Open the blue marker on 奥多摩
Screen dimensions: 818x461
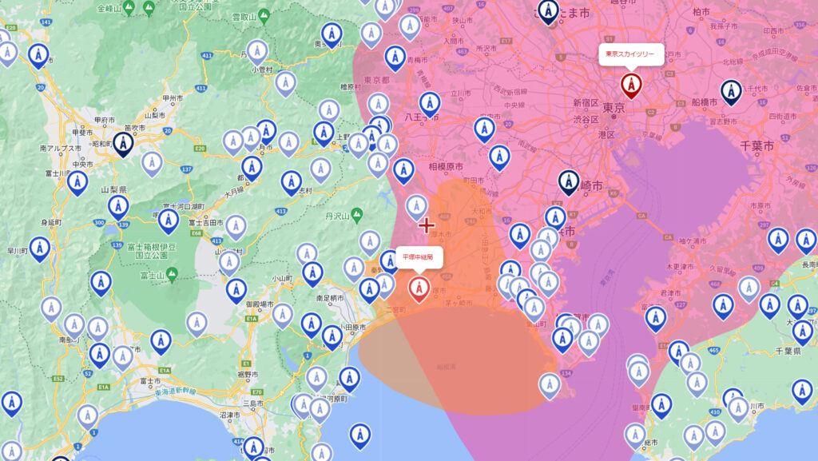click(332, 34)
